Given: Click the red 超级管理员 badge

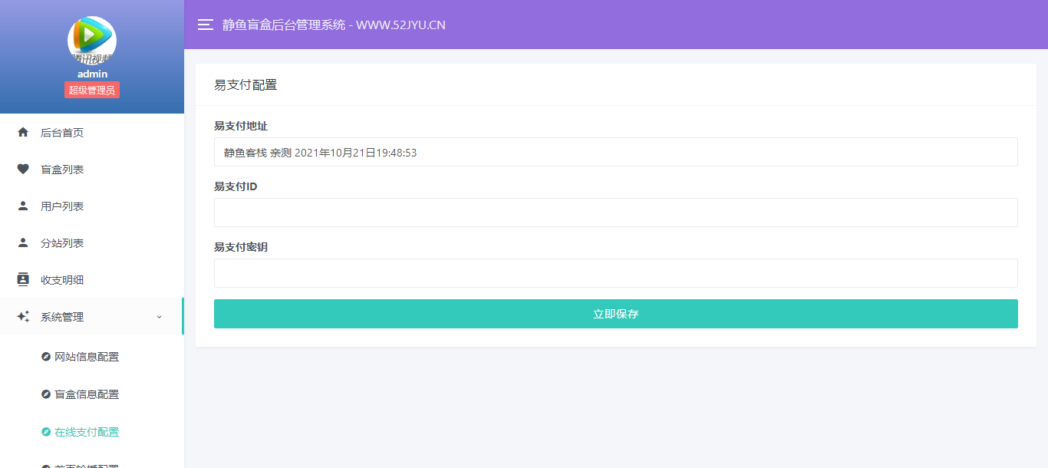Looking at the screenshot, I should point(92,91).
